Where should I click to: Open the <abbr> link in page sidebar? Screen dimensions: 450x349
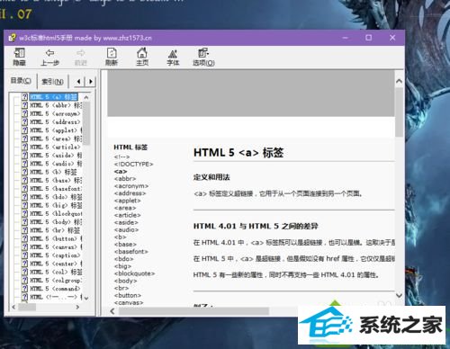tap(125, 179)
